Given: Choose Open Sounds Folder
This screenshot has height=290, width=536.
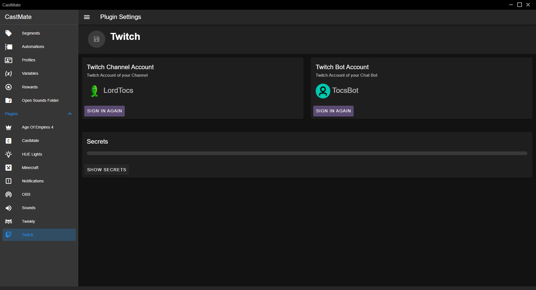Looking at the screenshot, I should (39, 100).
